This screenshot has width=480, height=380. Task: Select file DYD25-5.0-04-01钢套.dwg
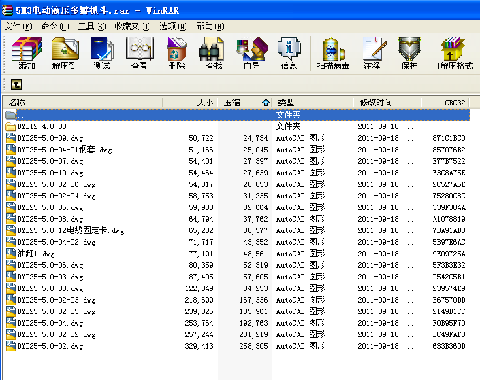click(x=65, y=150)
